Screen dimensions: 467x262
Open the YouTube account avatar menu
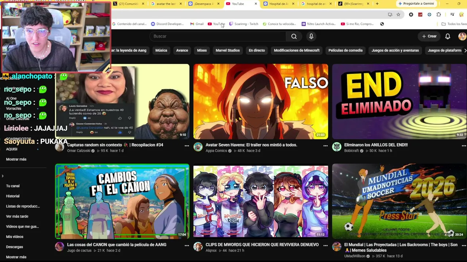pos(462,36)
